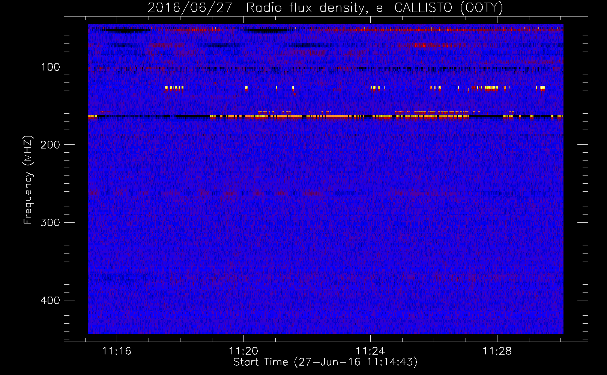
Task: Click the 400 MHz frequency tick label
Action: coord(50,300)
